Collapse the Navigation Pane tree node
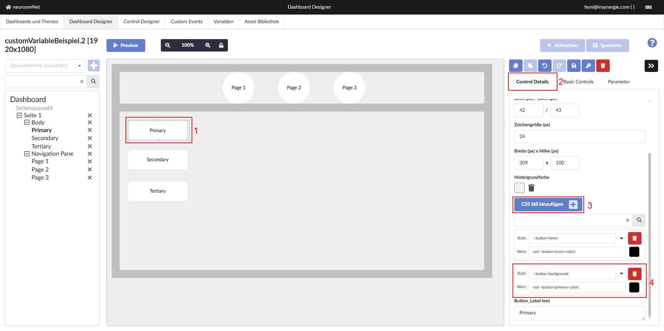Viewport: 664px width, 331px height. pyautogui.click(x=27, y=154)
